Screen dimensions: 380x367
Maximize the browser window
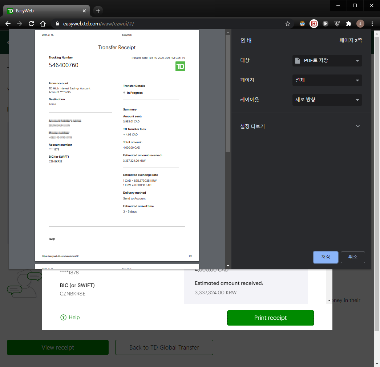tap(355, 5)
